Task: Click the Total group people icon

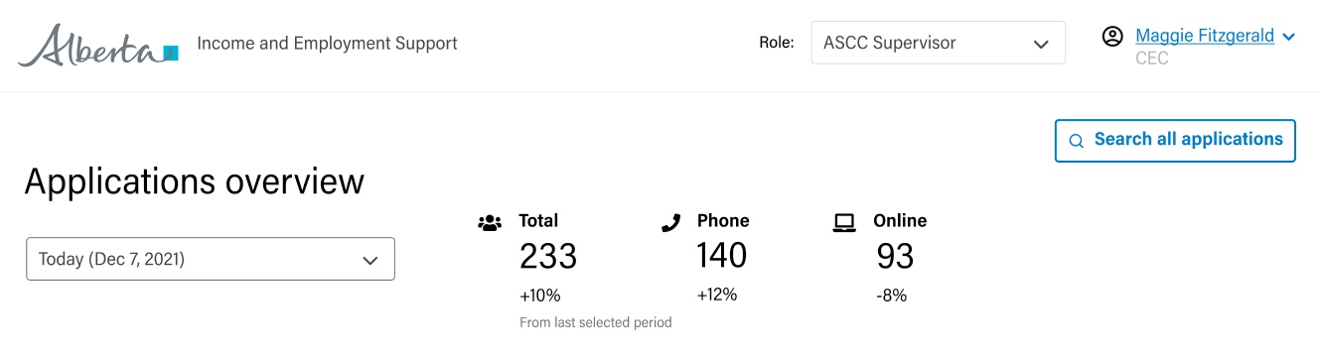Action: 490,222
